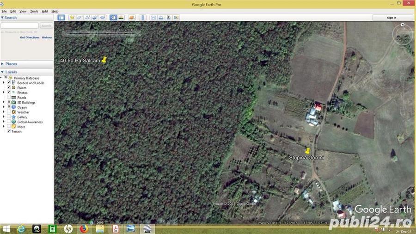The width and height of the screenshot is (416, 234).
Task: Open the View menu
Action: 23,11
